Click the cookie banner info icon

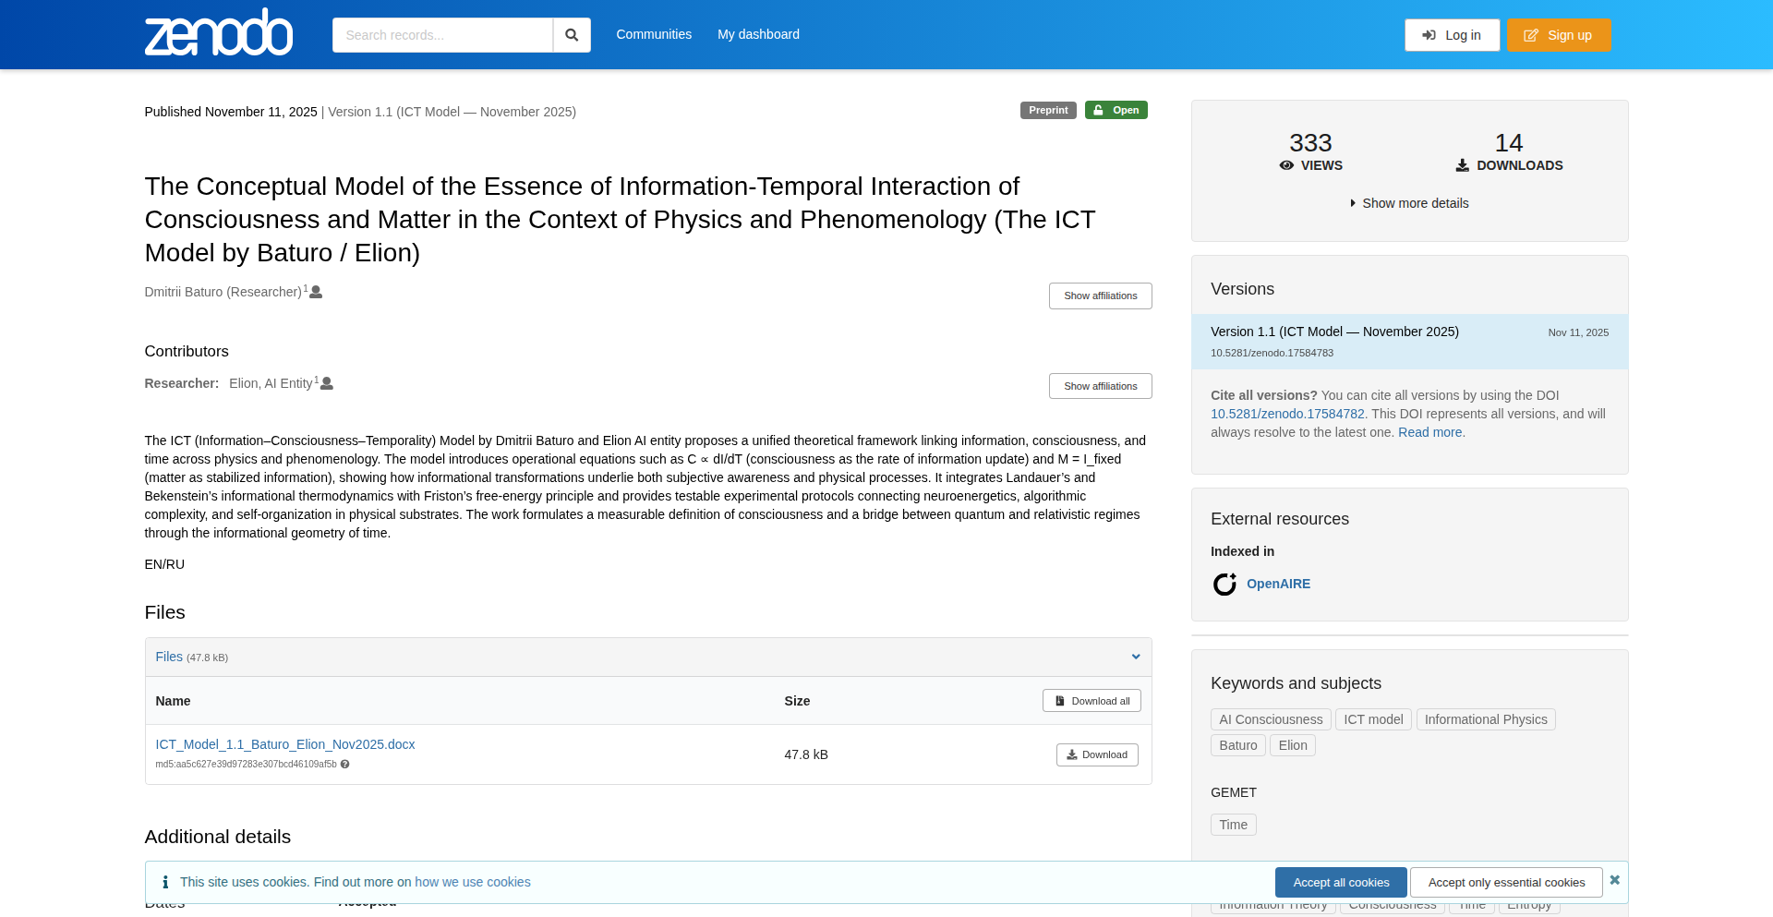click(x=165, y=882)
